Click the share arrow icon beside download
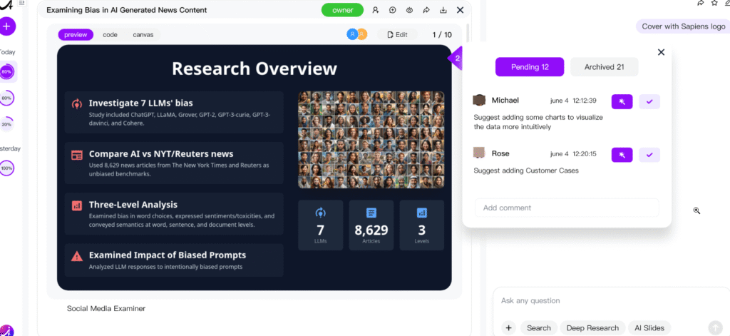 pos(426,10)
